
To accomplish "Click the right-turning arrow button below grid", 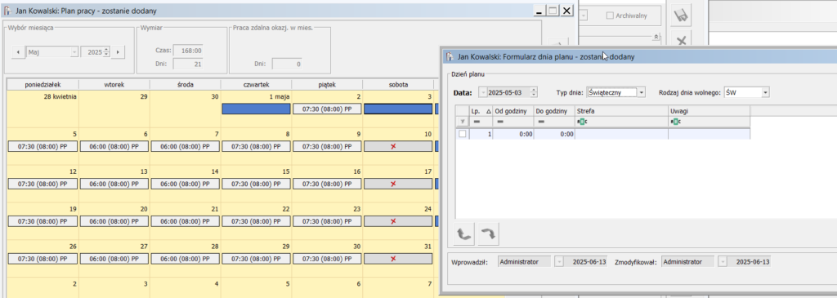I will (x=488, y=234).
